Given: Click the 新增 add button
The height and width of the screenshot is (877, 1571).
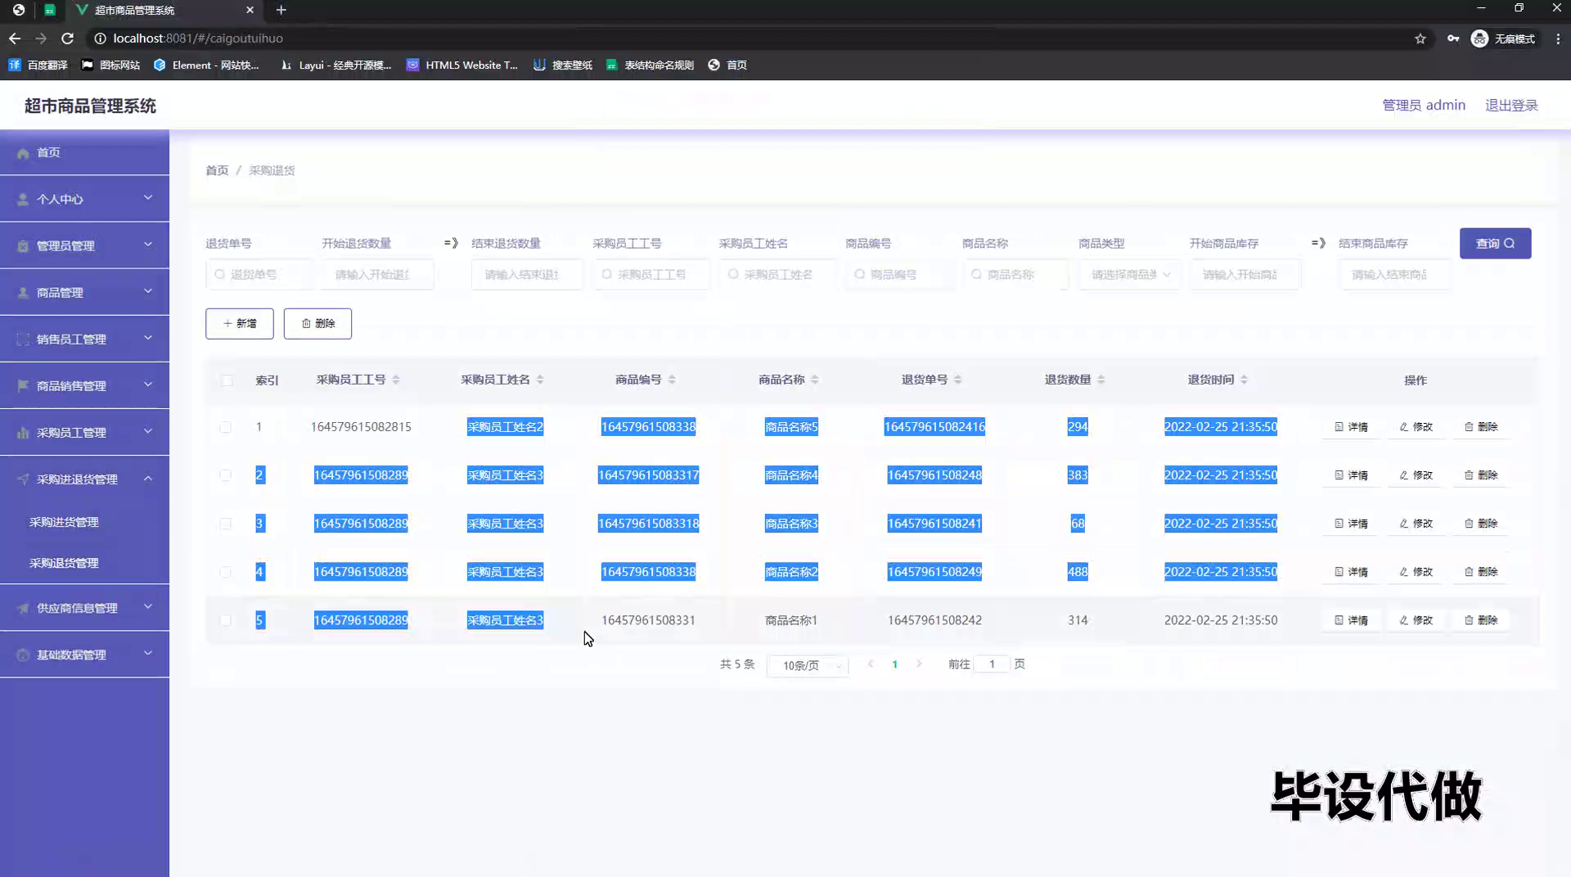Looking at the screenshot, I should tap(240, 323).
